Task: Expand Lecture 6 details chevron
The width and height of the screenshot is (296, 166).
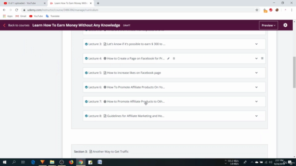Action: (x=256, y=87)
